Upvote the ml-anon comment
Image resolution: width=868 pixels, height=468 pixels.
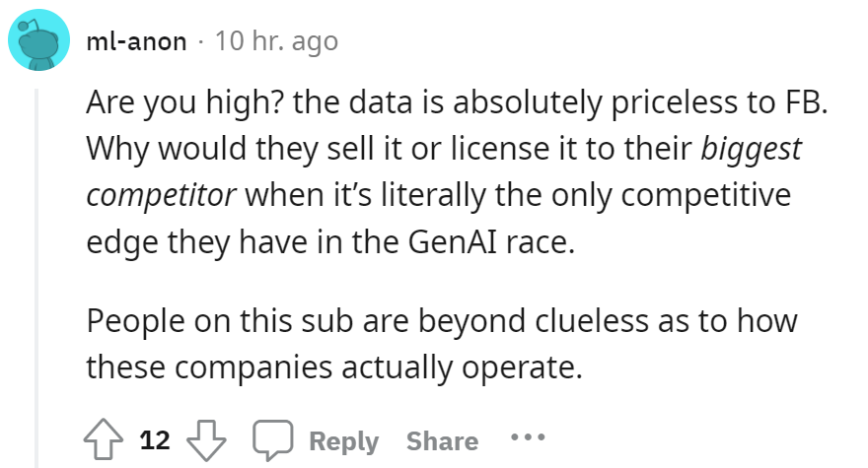[x=104, y=439]
